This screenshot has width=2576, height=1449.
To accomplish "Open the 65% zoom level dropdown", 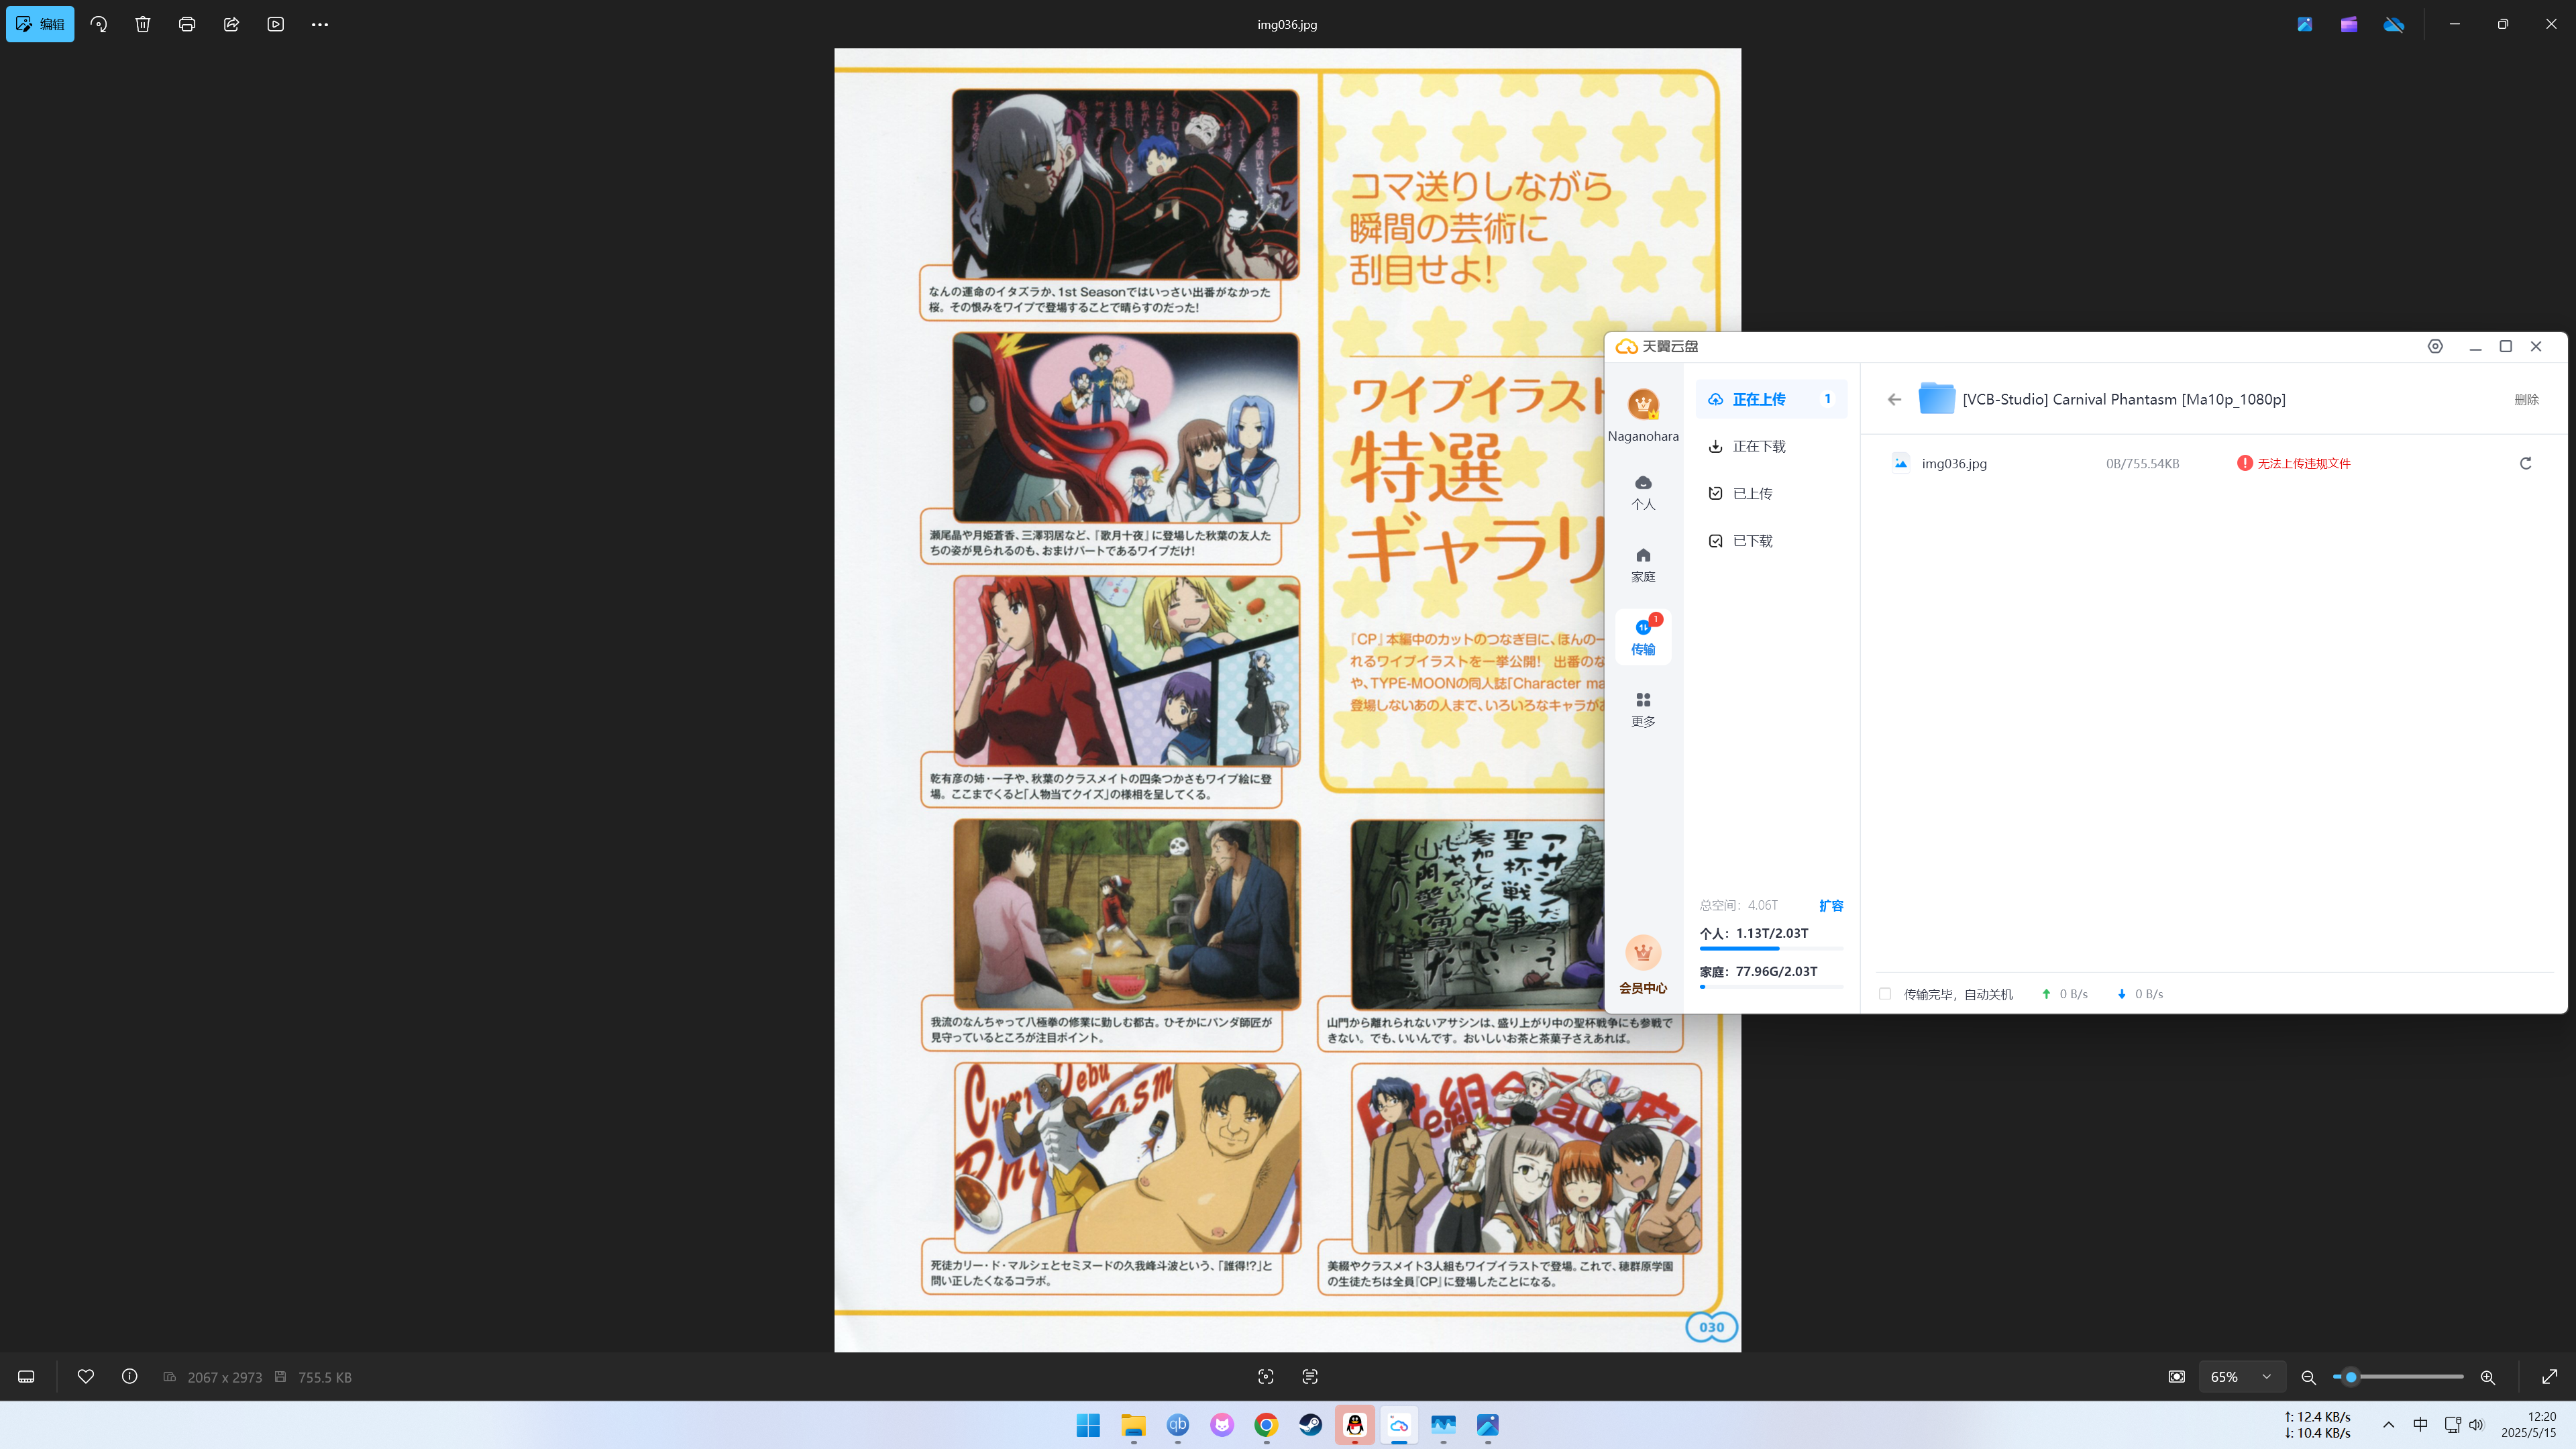I will coord(2241,1377).
